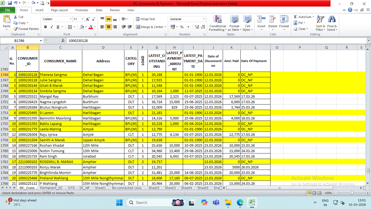Open the Formulas ribbon tab

tap(82, 10)
